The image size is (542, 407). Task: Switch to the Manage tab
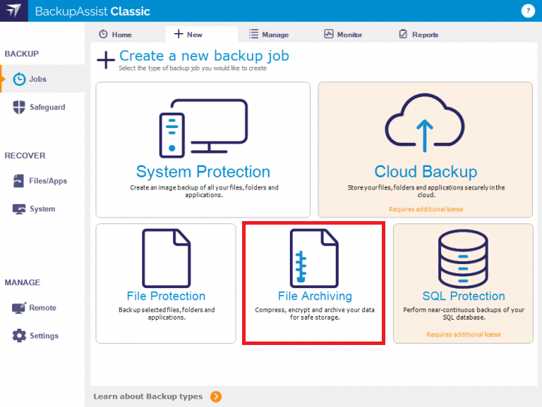268,35
